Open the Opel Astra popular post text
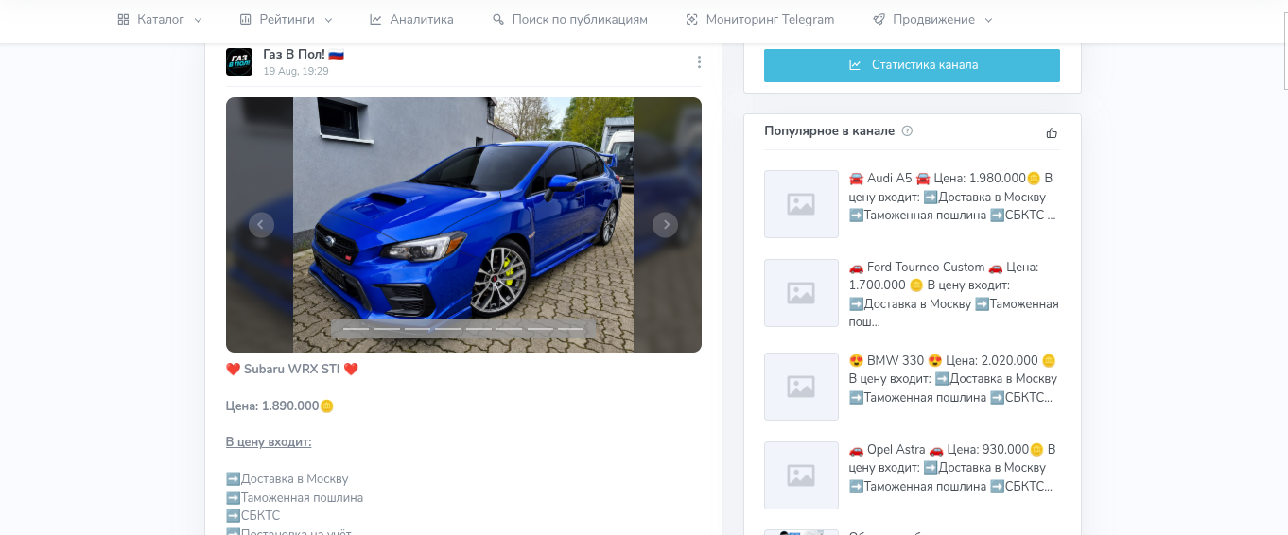Viewport: 1288px width, 535px height. click(952, 468)
